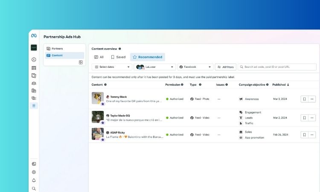Click the Mar 2, 2024 published date
This screenshot has height=192, width=320.
280,118
